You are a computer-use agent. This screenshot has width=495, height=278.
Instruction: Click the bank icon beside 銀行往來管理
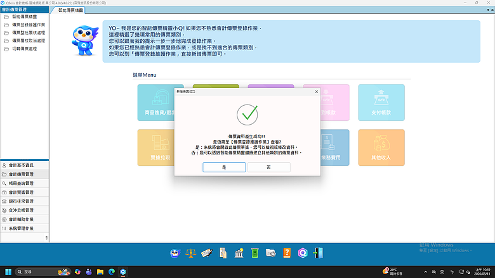4,201
